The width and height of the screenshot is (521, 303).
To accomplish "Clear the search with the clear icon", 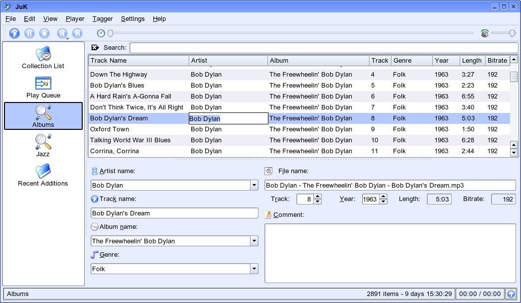I will point(95,47).
